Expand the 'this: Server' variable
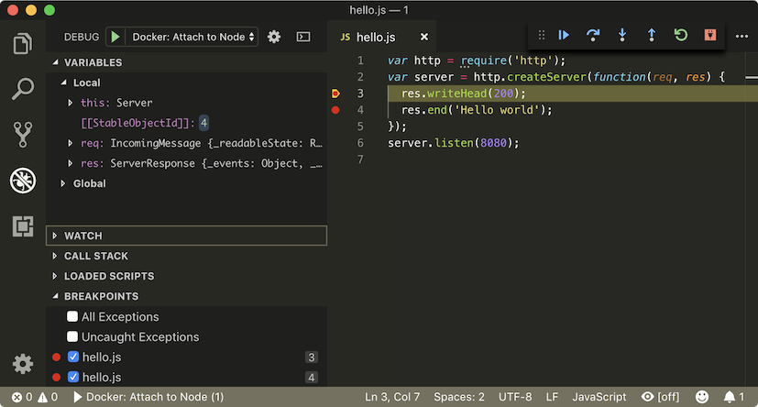This screenshot has height=407, width=758. tap(70, 103)
